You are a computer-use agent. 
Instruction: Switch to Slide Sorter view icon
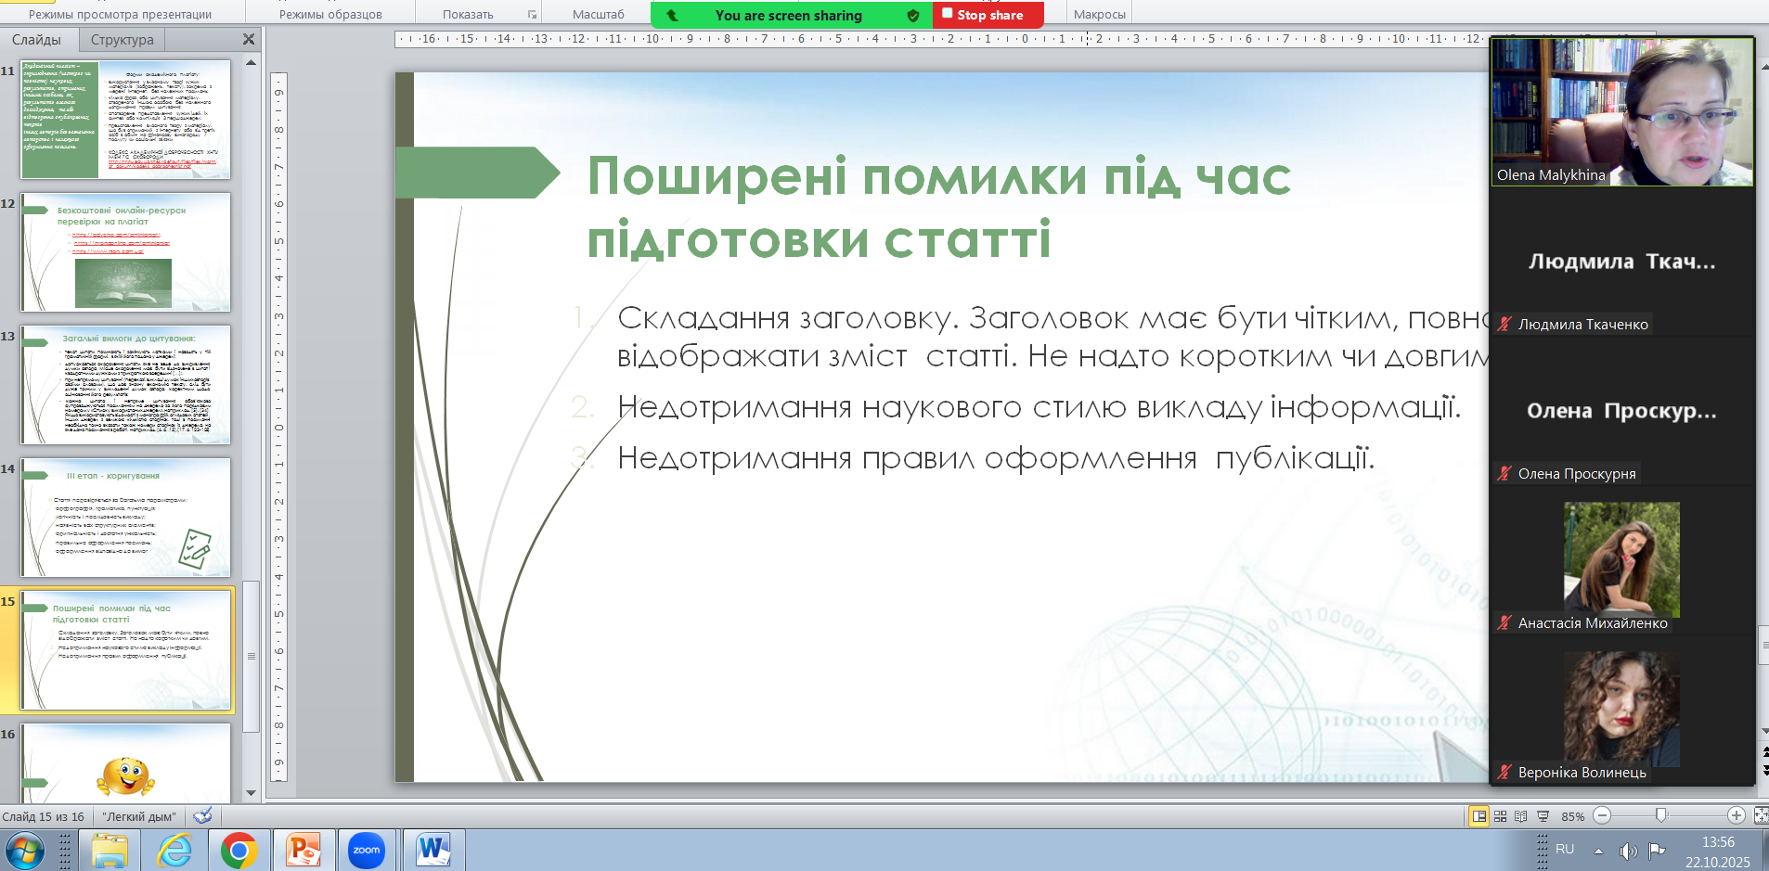tap(1500, 816)
